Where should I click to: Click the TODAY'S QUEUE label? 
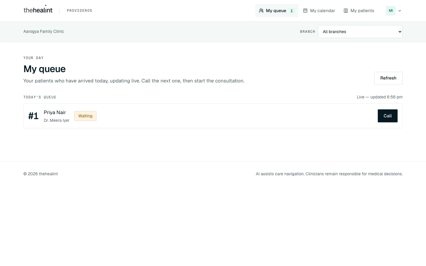coord(40,97)
